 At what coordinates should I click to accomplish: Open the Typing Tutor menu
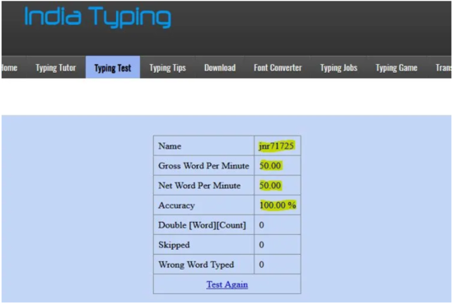coord(56,67)
